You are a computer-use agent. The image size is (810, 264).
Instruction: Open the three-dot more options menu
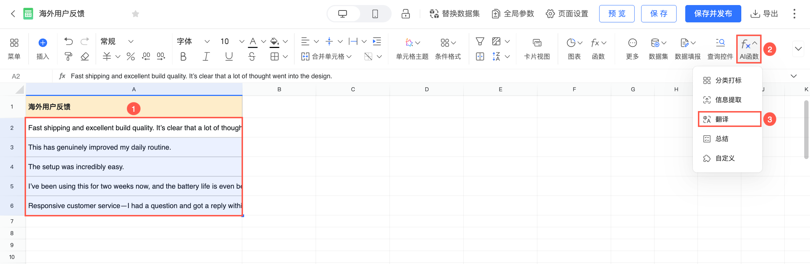[794, 14]
